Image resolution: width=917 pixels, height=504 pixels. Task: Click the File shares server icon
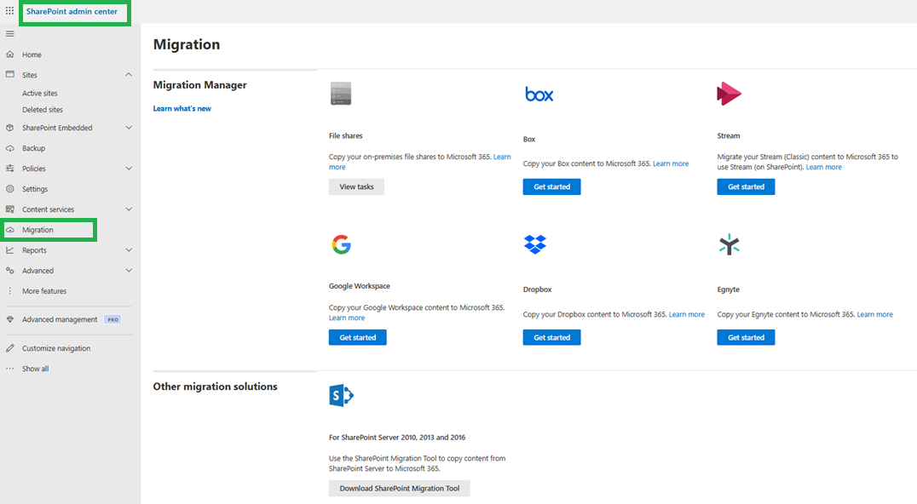coord(341,94)
